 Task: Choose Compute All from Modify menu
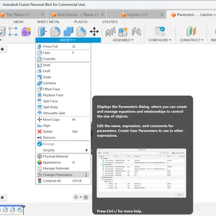pos(63,181)
